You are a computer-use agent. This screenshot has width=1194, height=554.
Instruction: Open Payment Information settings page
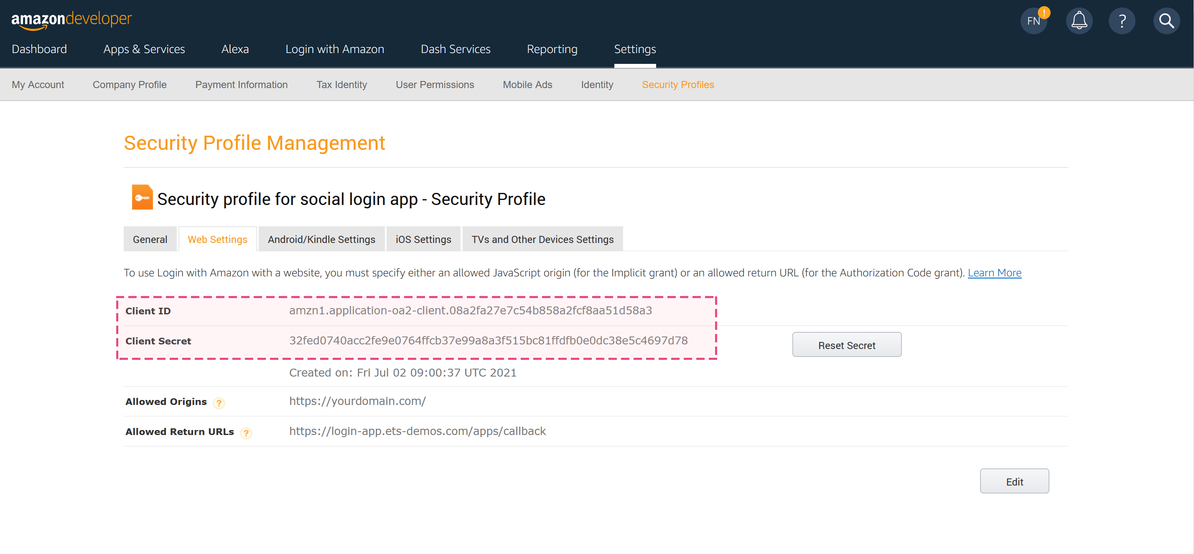[242, 85]
